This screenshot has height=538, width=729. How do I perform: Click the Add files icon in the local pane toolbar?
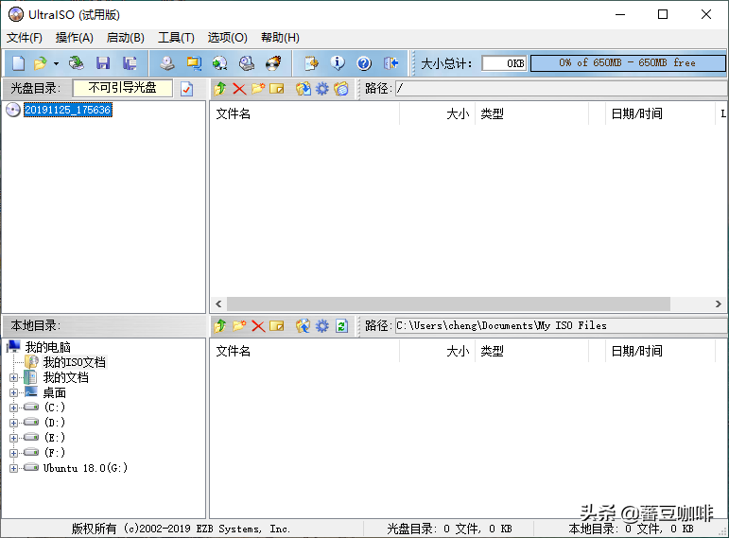pyautogui.click(x=304, y=326)
